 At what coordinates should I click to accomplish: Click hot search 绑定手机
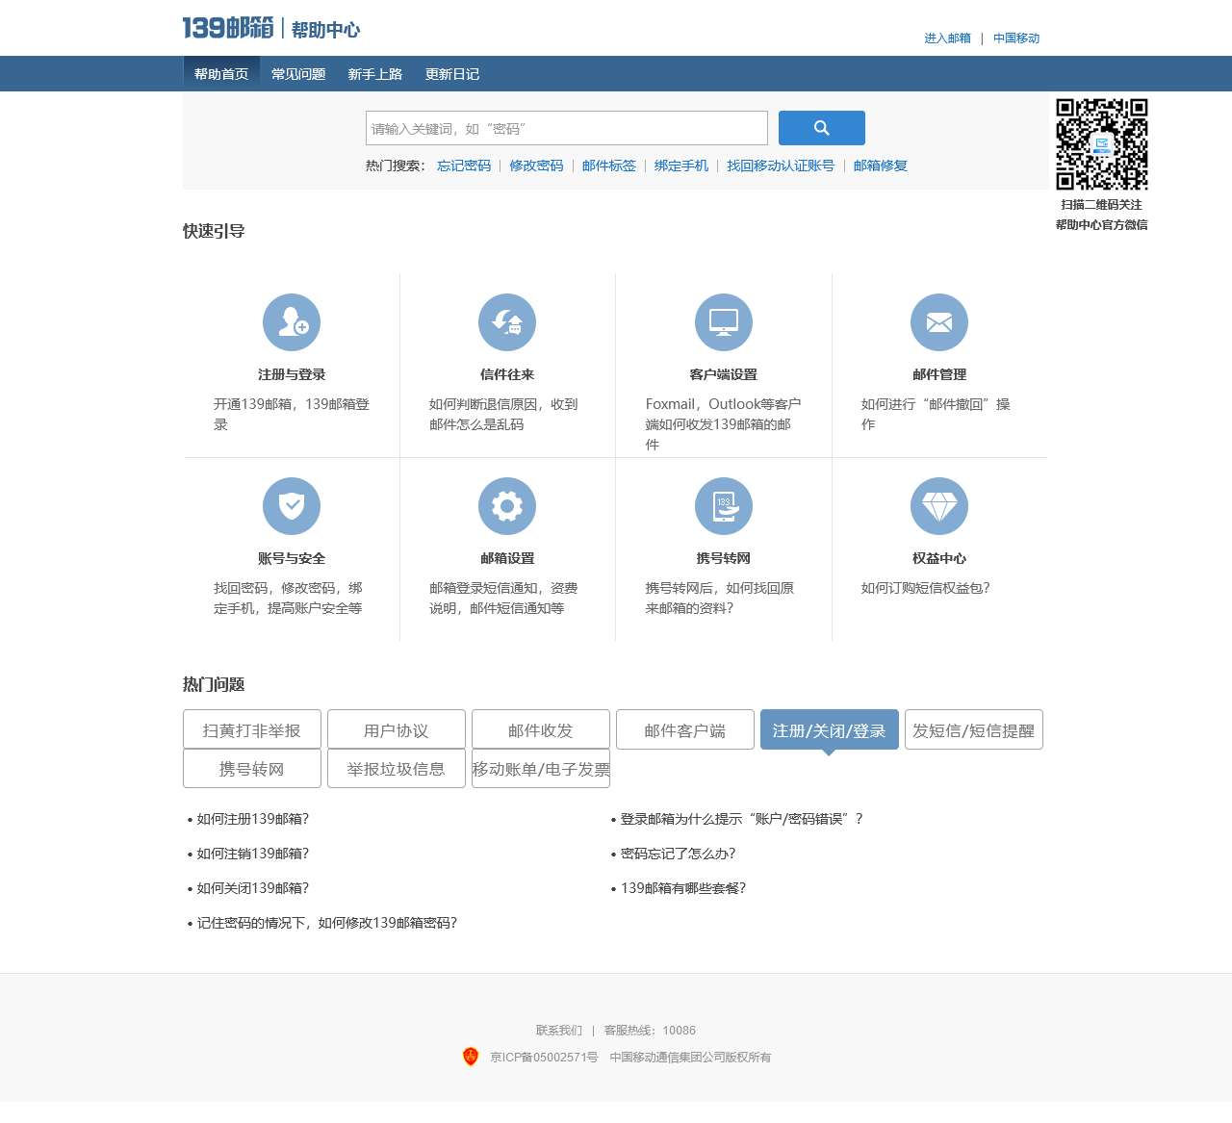click(x=681, y=166)
